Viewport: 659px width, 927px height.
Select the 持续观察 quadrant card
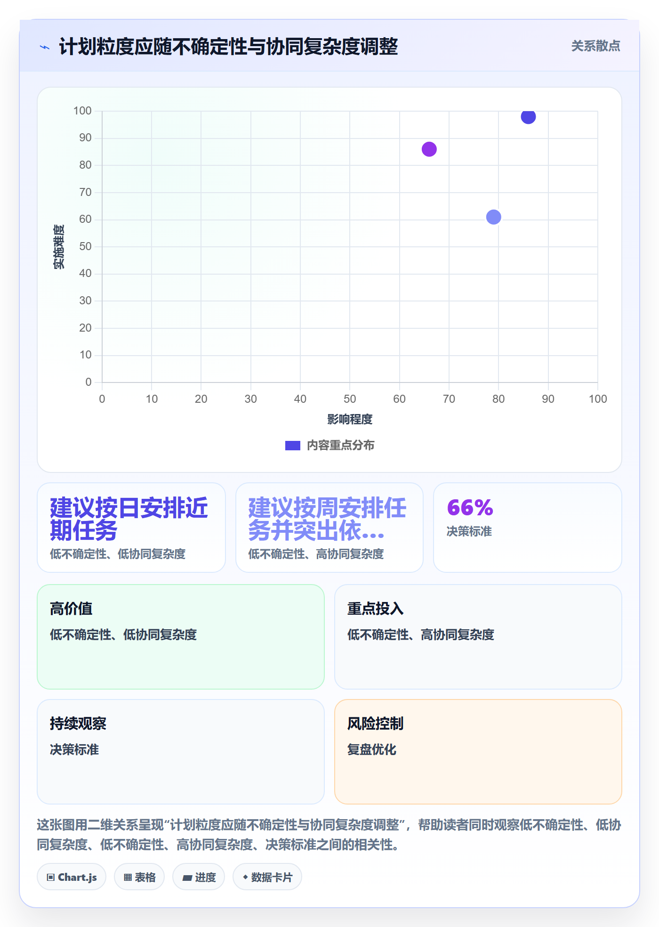(181, 752)
